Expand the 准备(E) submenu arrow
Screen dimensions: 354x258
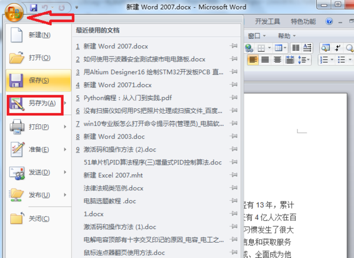(65, 150)
